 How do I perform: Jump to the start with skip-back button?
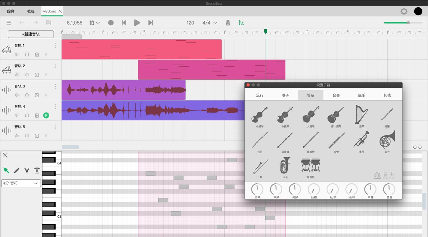point(124,23)
